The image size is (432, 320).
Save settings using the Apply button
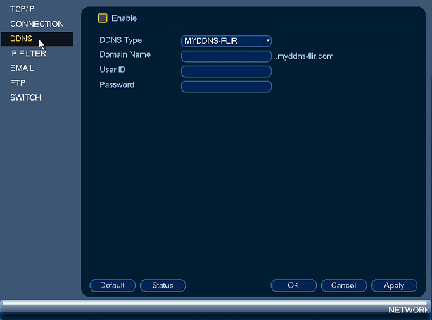pyautogui.click(x=394, y=285)
